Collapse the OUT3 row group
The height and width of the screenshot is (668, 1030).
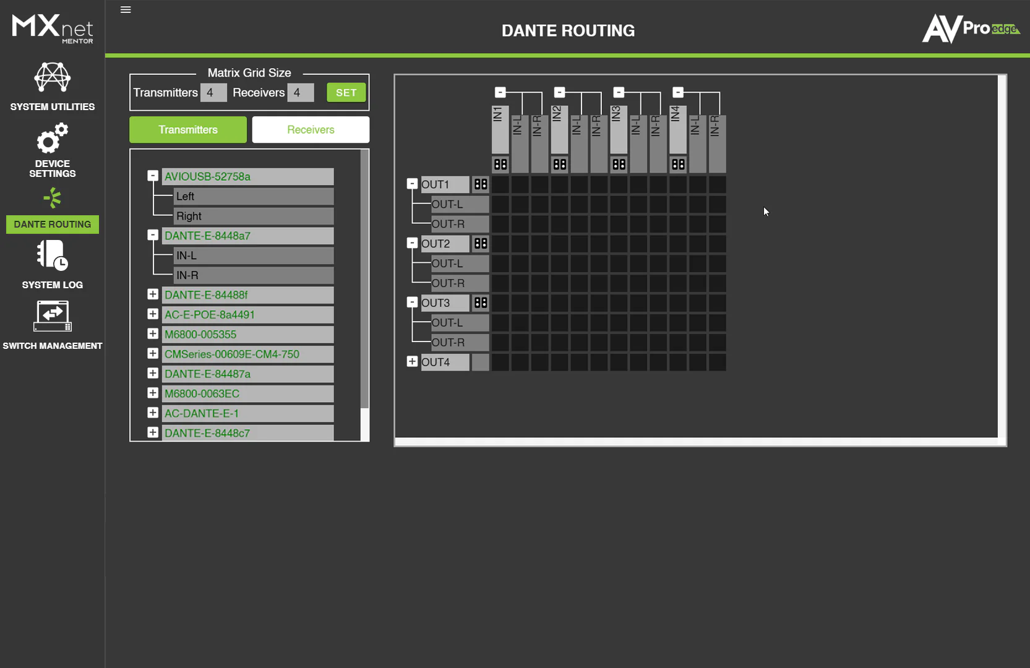point(412,302)
